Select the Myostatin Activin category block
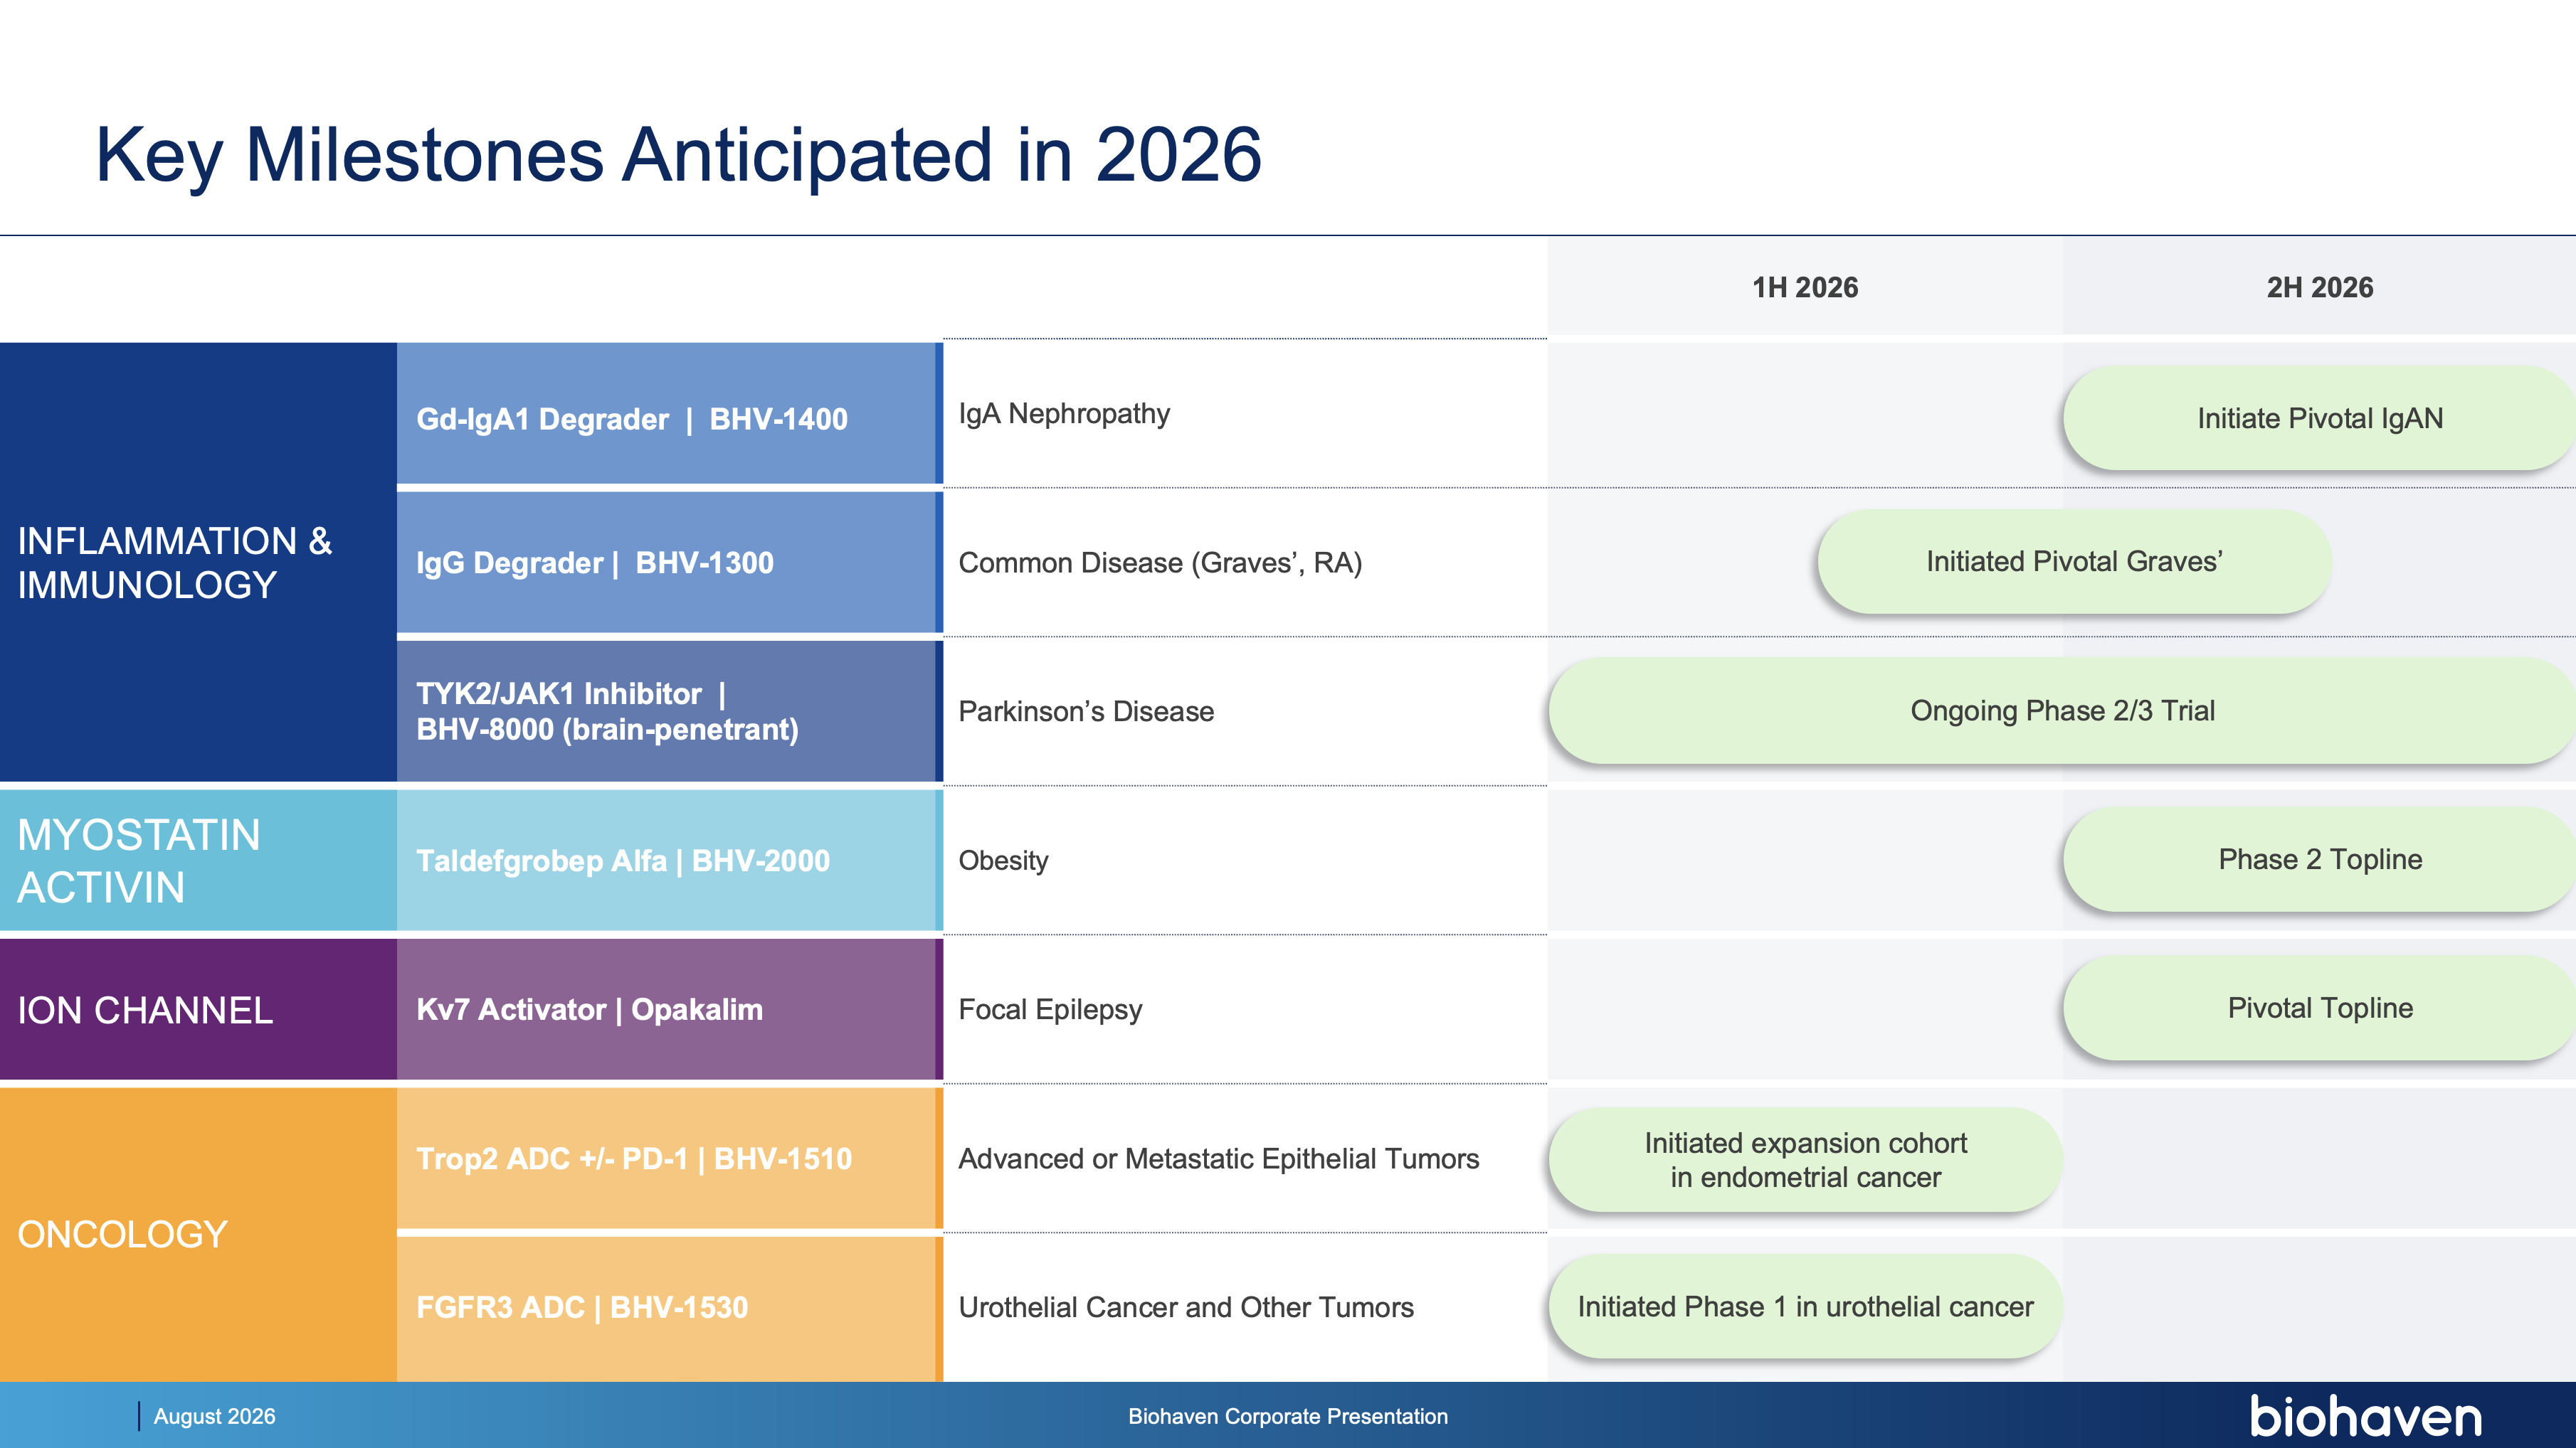This screenshot has width=2576, height=1448. click(x=198, y=861)
